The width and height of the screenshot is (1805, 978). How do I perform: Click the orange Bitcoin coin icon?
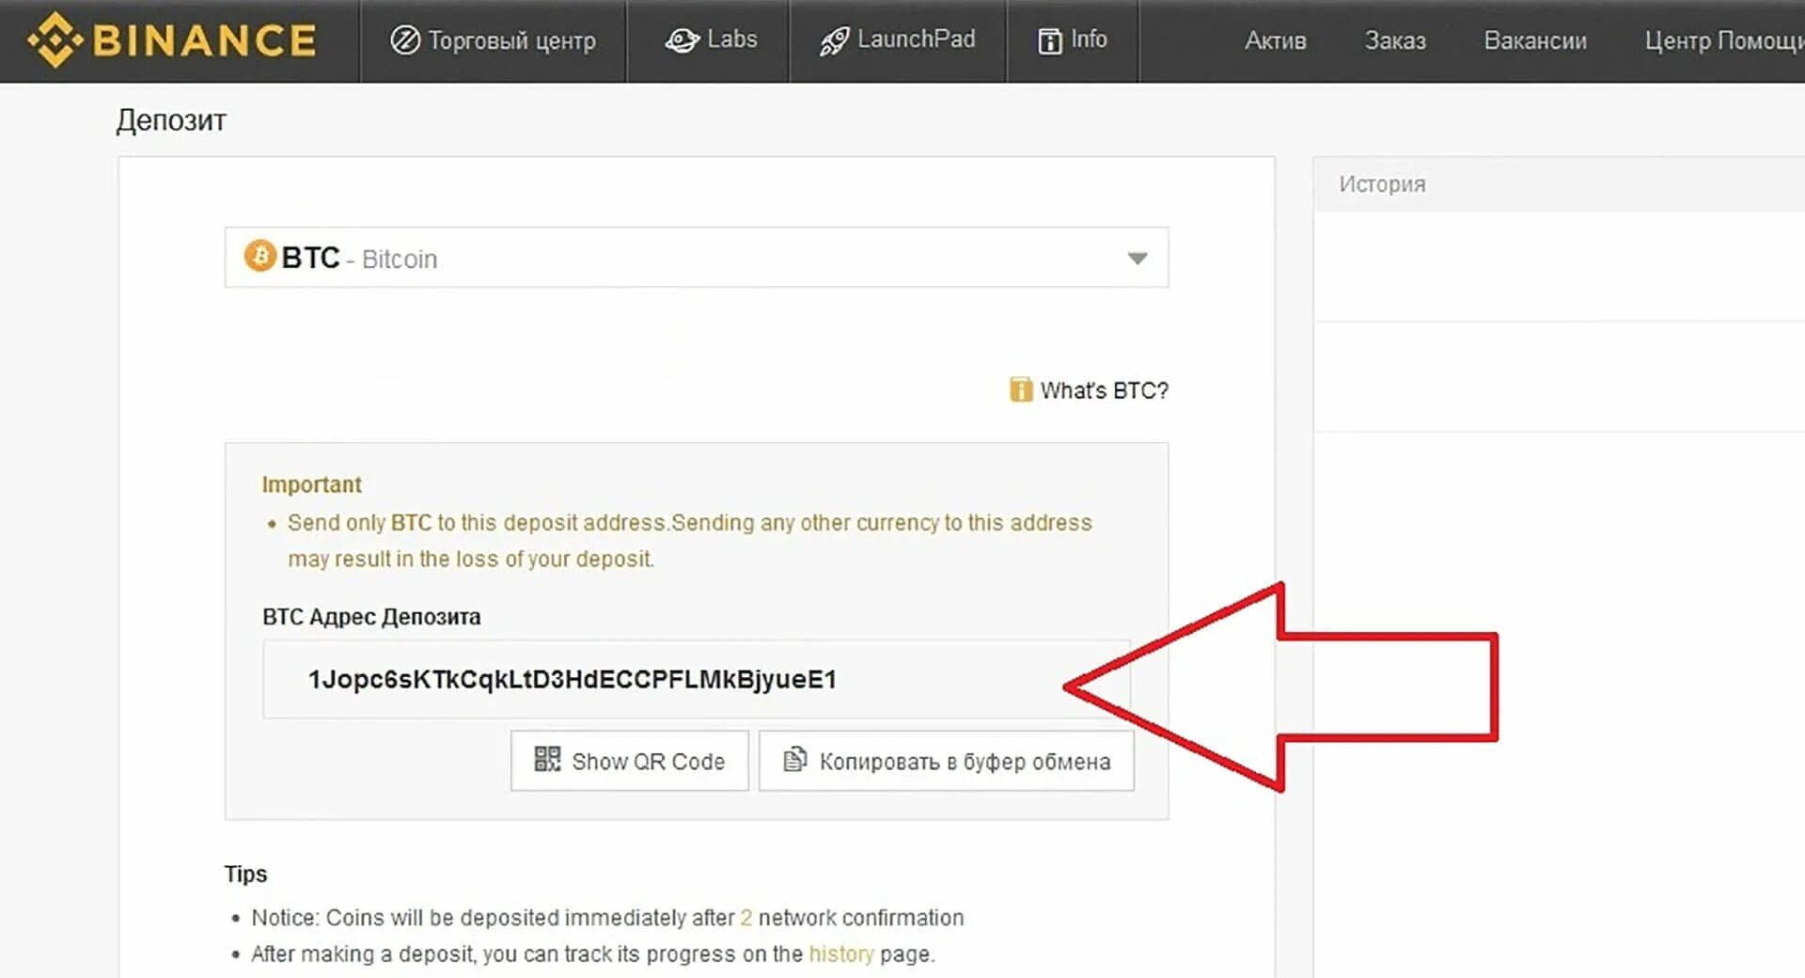(260, 256)
